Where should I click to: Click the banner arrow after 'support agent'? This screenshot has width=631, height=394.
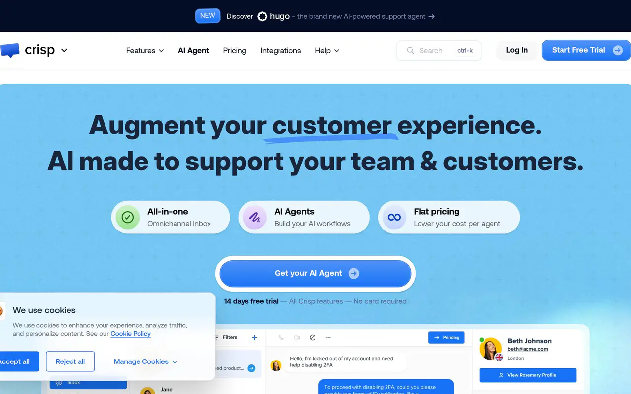[431, 16]
